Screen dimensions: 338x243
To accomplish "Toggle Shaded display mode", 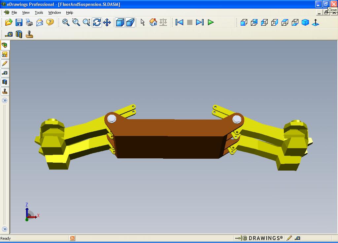I will coord(120,22).
